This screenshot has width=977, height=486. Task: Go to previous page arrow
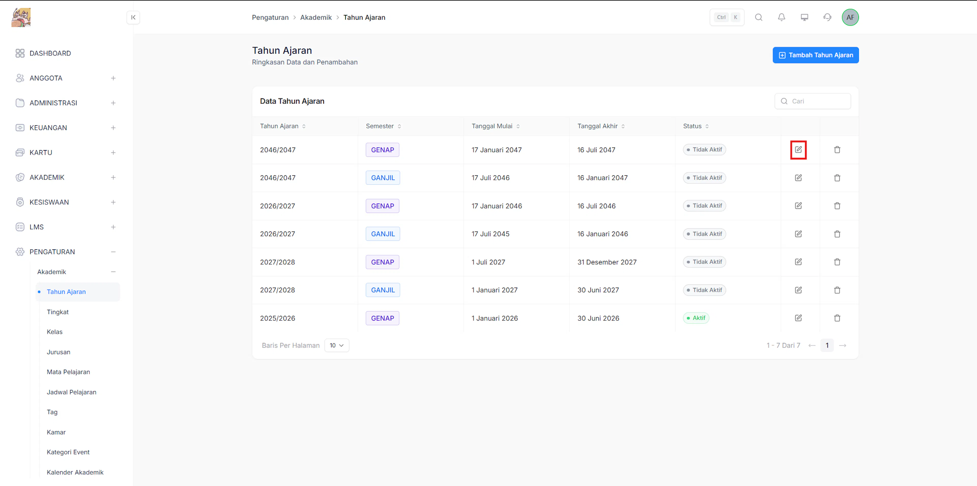[x=812, y=346]
